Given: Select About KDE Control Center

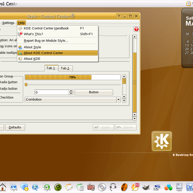Looking at the screenshot, I should [57, 53].
